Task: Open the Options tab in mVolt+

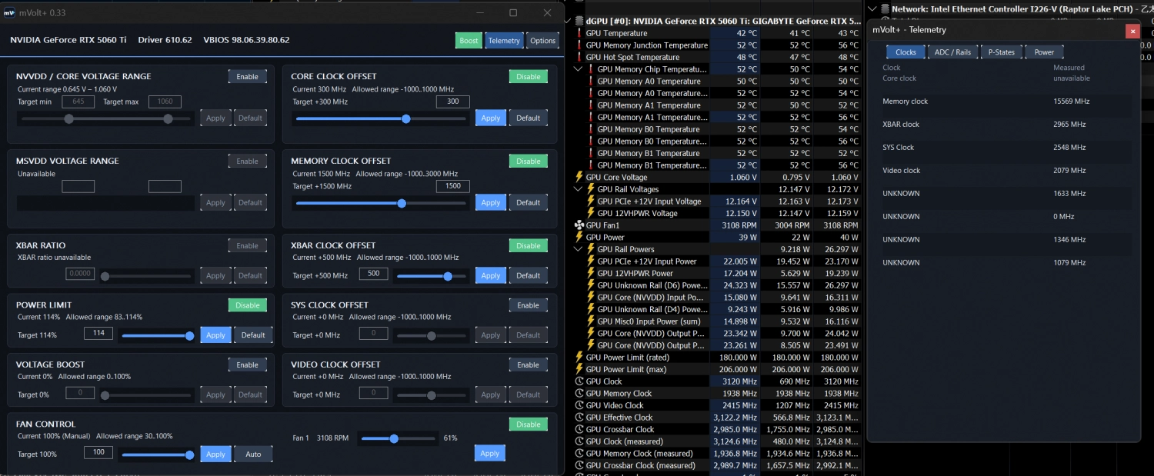Action: (542, 41)
